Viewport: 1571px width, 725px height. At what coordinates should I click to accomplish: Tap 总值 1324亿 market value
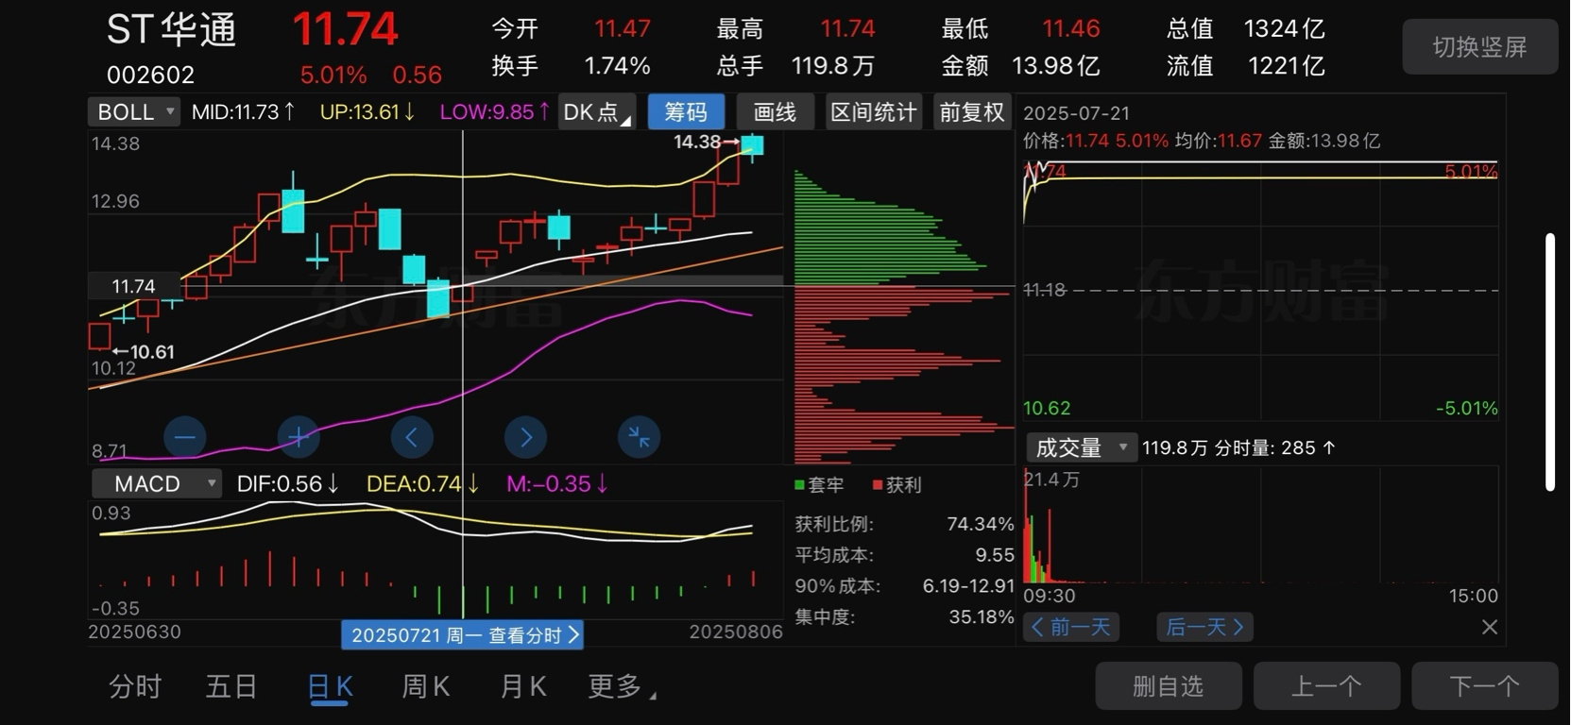pos(1246,29)
